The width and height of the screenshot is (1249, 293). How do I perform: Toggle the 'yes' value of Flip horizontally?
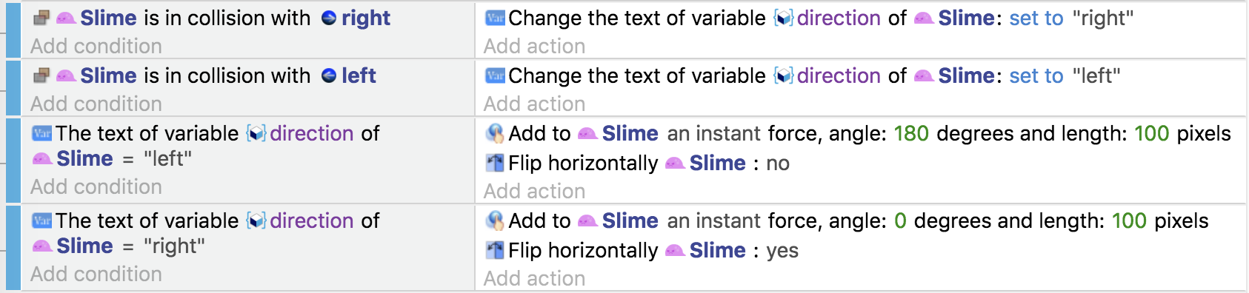(782, 250)
